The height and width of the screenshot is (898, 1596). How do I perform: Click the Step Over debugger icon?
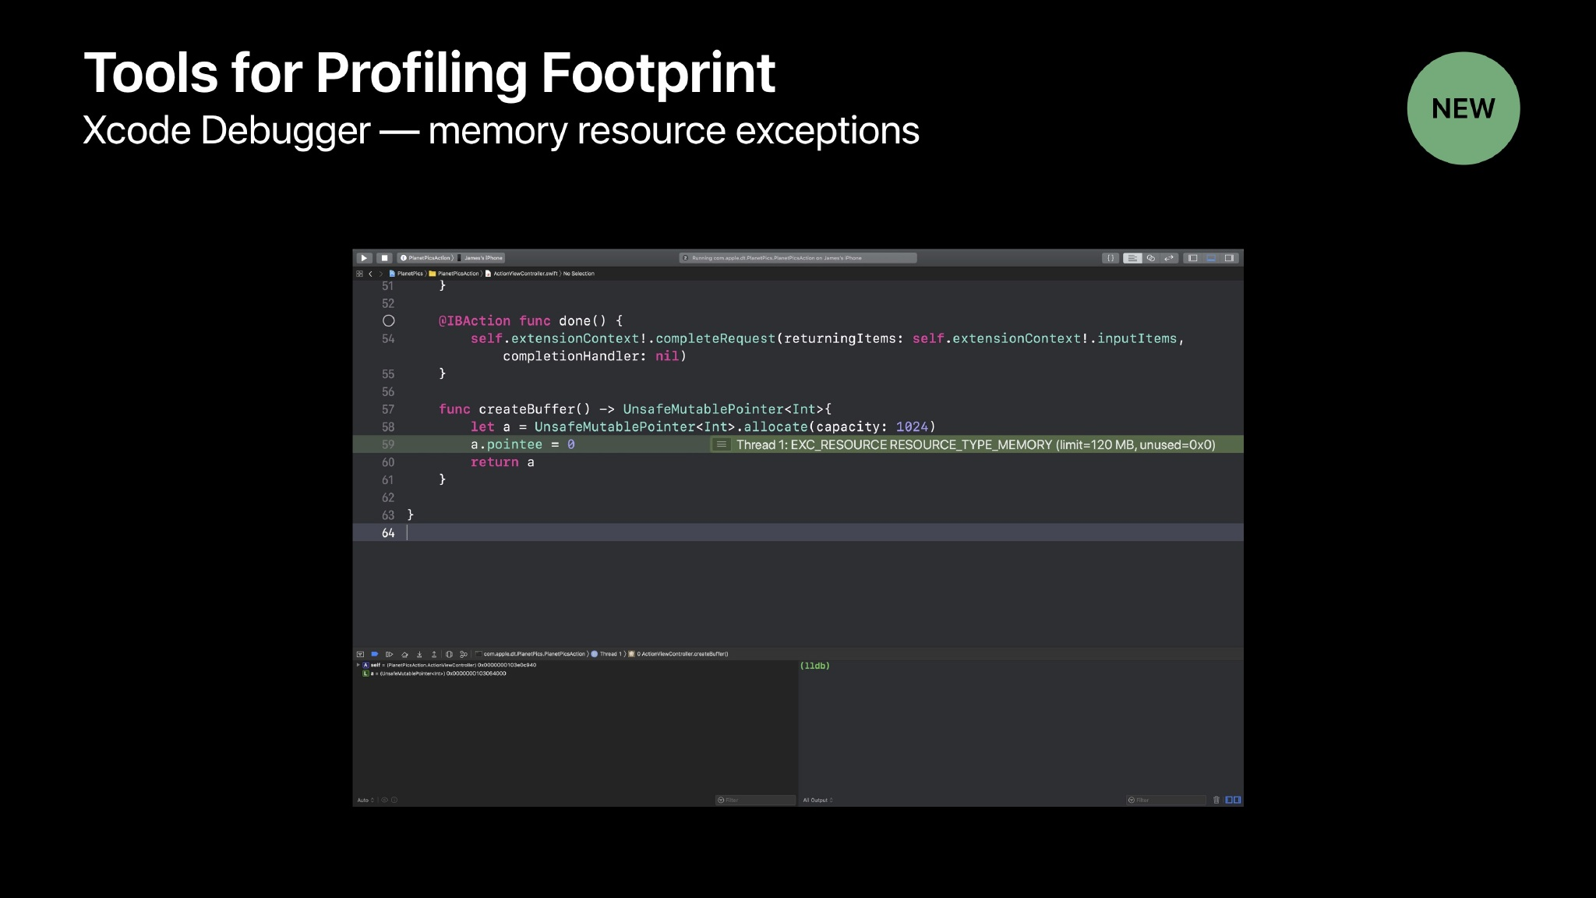(x=404, y=654)
